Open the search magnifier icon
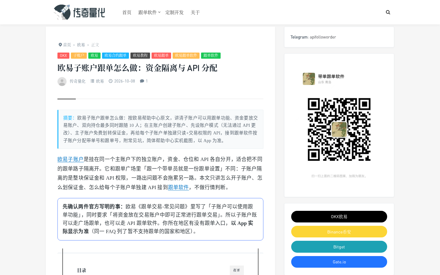The width and height of the screenshot is (440, 275). coord(388,12)
